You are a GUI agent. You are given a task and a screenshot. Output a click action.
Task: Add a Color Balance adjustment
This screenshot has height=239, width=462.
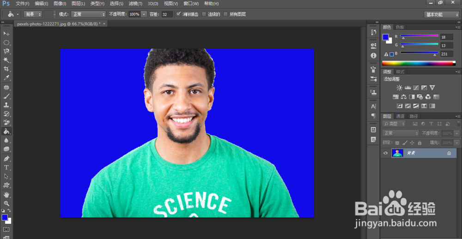click(404, 96)
